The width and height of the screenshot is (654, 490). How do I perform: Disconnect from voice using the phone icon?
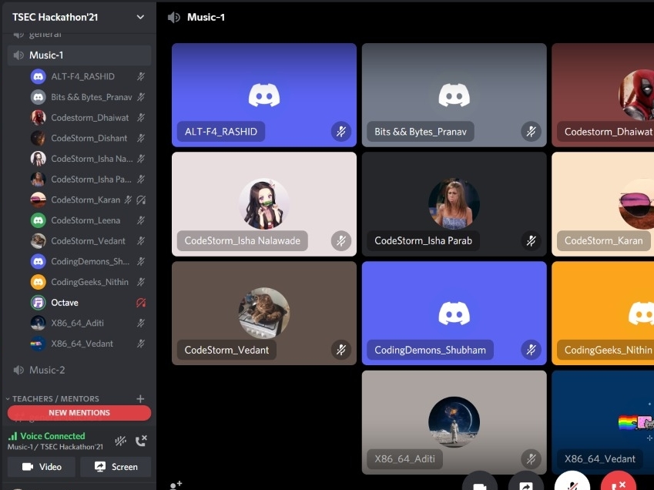(141, 441)
